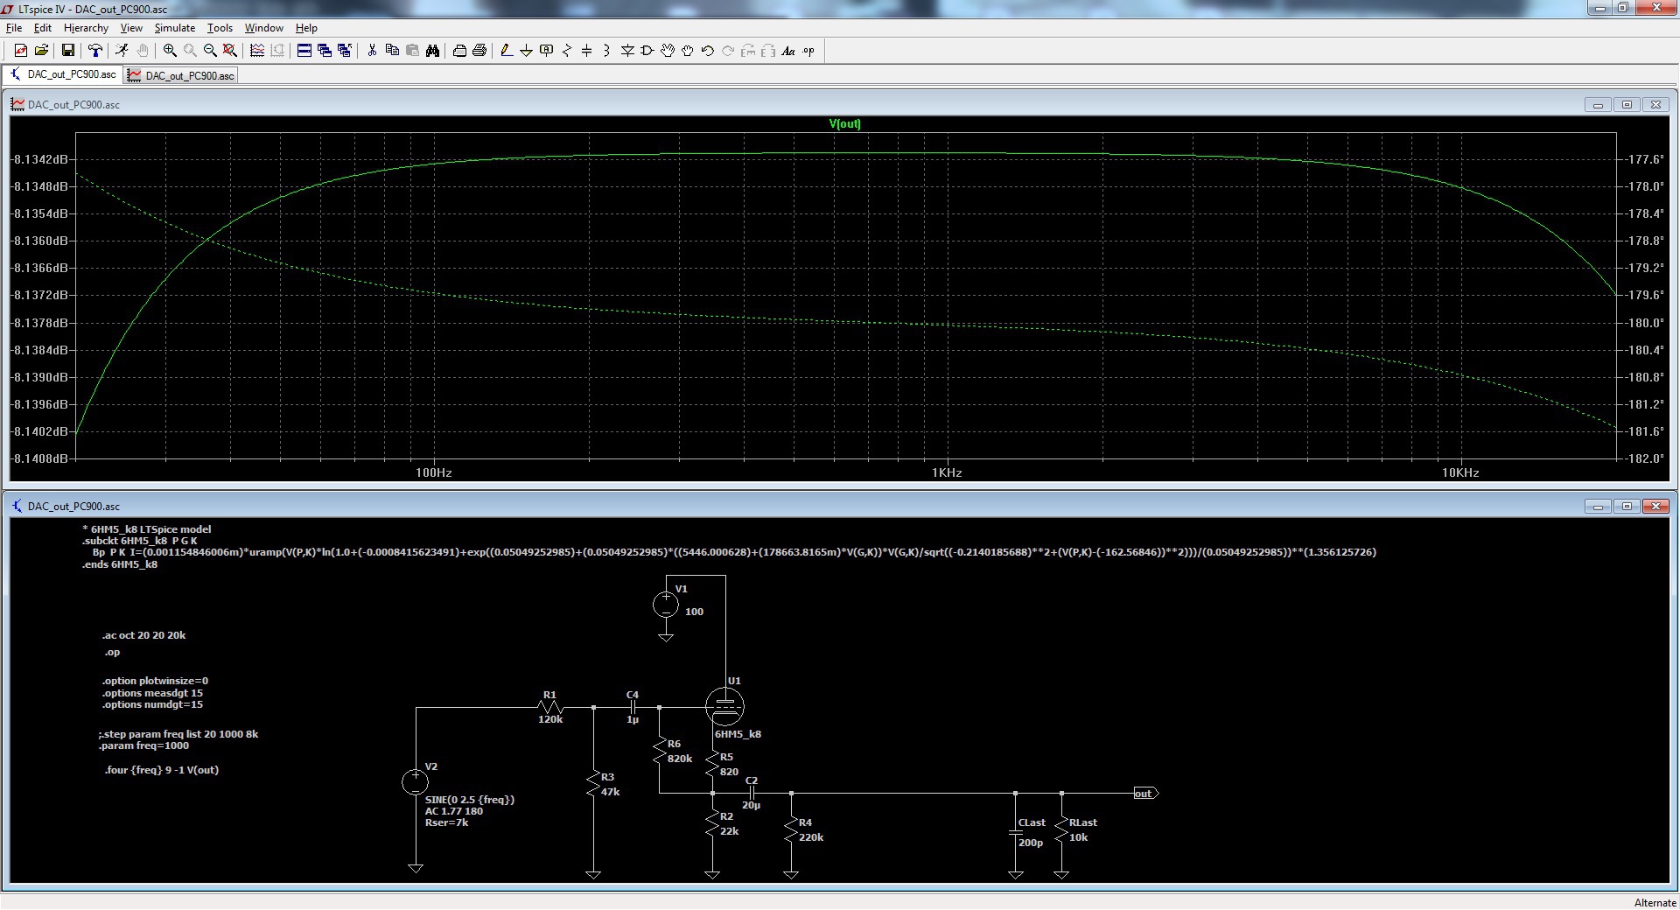The width and height of the screenshot is (1680, 910).
Task: Click the Tile Windows icon
Action: (x=304, y=51)
